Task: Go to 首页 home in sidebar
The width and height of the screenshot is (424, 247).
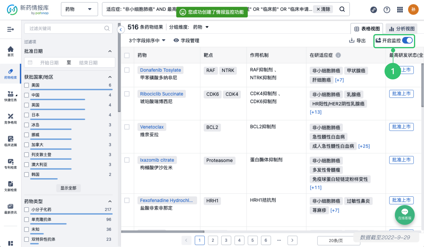Action: click(x=11, y=51)
